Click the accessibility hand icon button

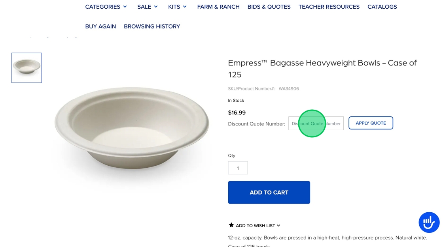pyautogui.click(x=429, y=222)
